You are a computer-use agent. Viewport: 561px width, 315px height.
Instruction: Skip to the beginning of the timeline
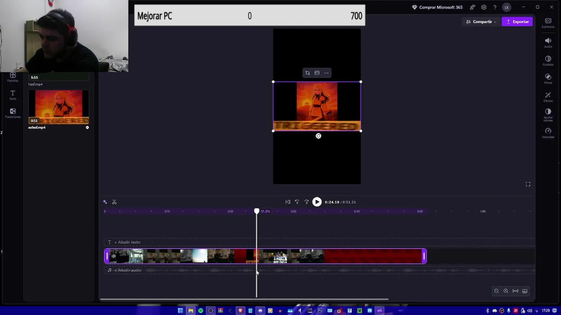(288, 202)
